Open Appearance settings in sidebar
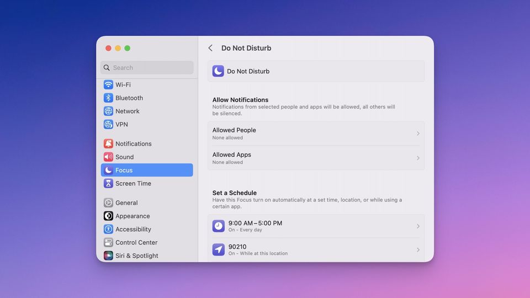This screenshot has height=298, width=530. [x=132, y=216]
